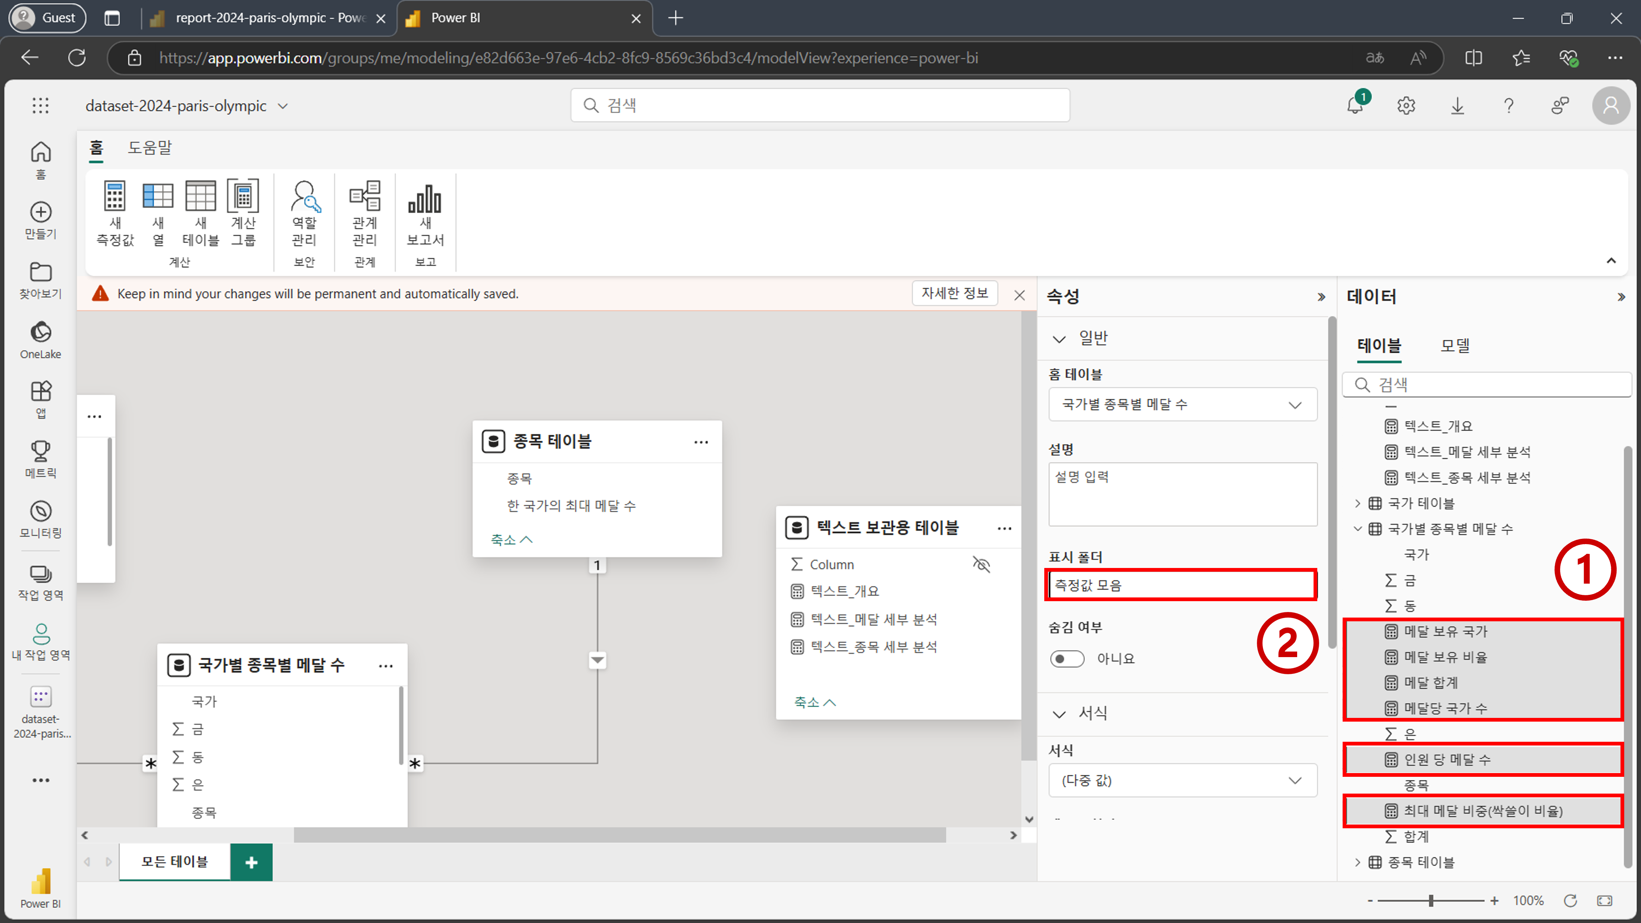Collapse the 속성 properties pane
This screenshot has width=1641, height=923.
click(1321, 297)
